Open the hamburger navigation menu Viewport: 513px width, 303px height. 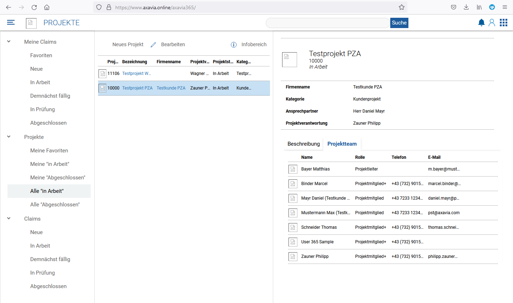(x=11, y=22)
